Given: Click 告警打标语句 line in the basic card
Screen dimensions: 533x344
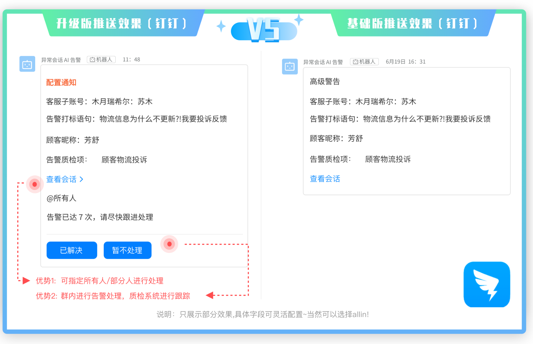Looking at the screenshot, I should point(400,119).
